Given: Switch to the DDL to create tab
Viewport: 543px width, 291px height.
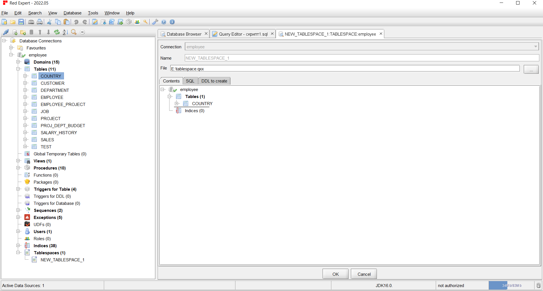Looking at the screenshot, I should (x=214, y=81).
